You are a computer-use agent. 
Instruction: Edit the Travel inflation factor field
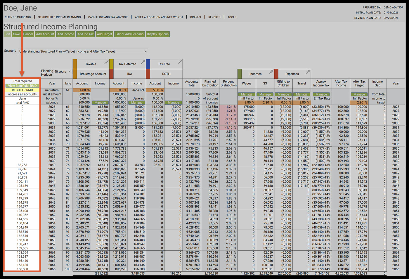click(x=302, y=103)
